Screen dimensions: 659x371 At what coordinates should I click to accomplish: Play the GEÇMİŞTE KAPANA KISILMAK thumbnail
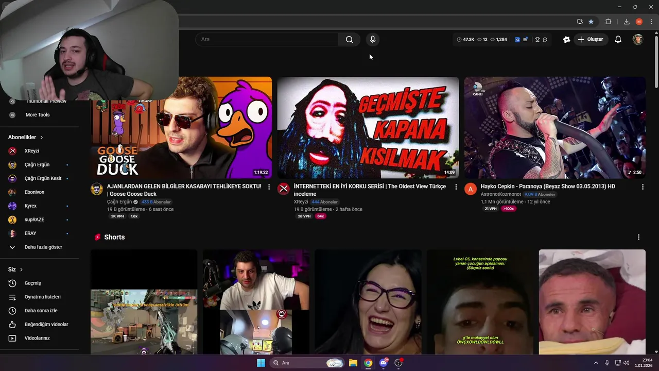(x=368, y=128)
